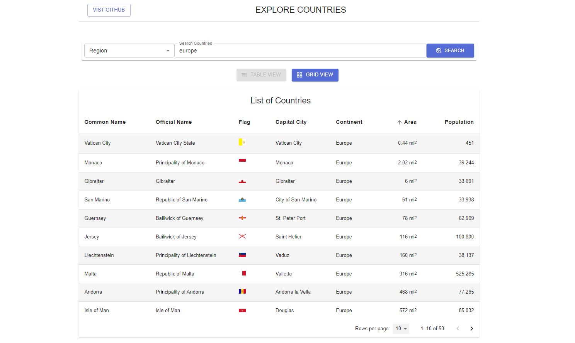The image size is (575, 343).
Task: Click the 'Douglas' capital cell
Action: click(284, 310)
